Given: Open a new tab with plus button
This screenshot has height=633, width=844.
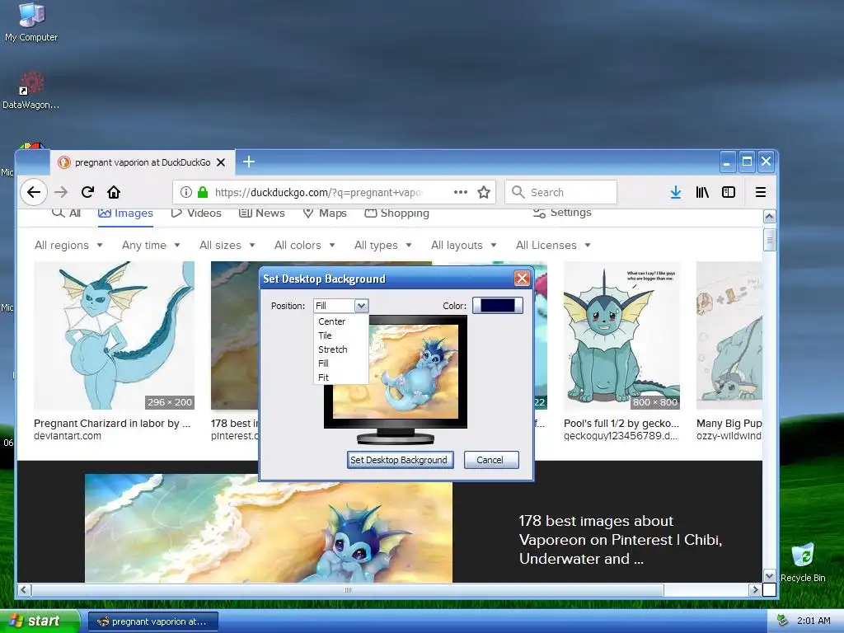Looking at the screenshot, I should (x=249, y=162).
